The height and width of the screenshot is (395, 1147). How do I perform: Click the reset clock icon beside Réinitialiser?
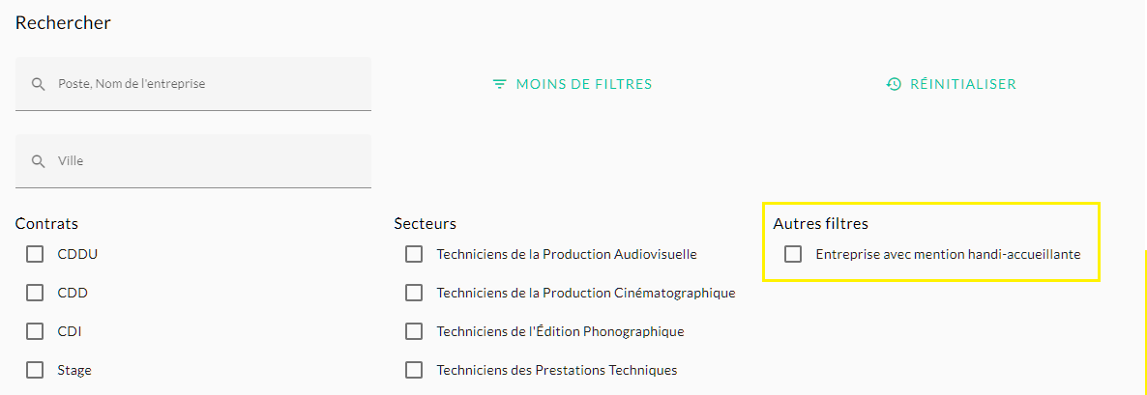pos(894,84)
